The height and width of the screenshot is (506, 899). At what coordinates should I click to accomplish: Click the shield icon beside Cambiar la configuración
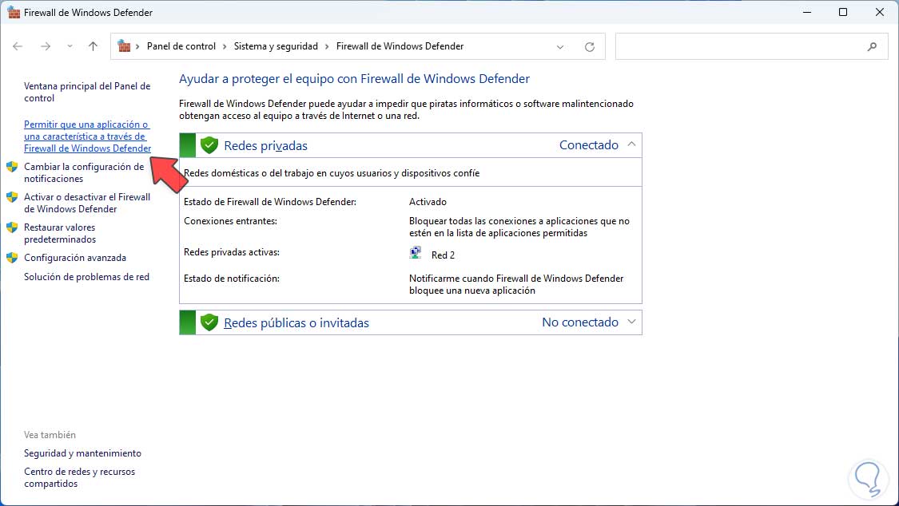(x=12, y=167)
